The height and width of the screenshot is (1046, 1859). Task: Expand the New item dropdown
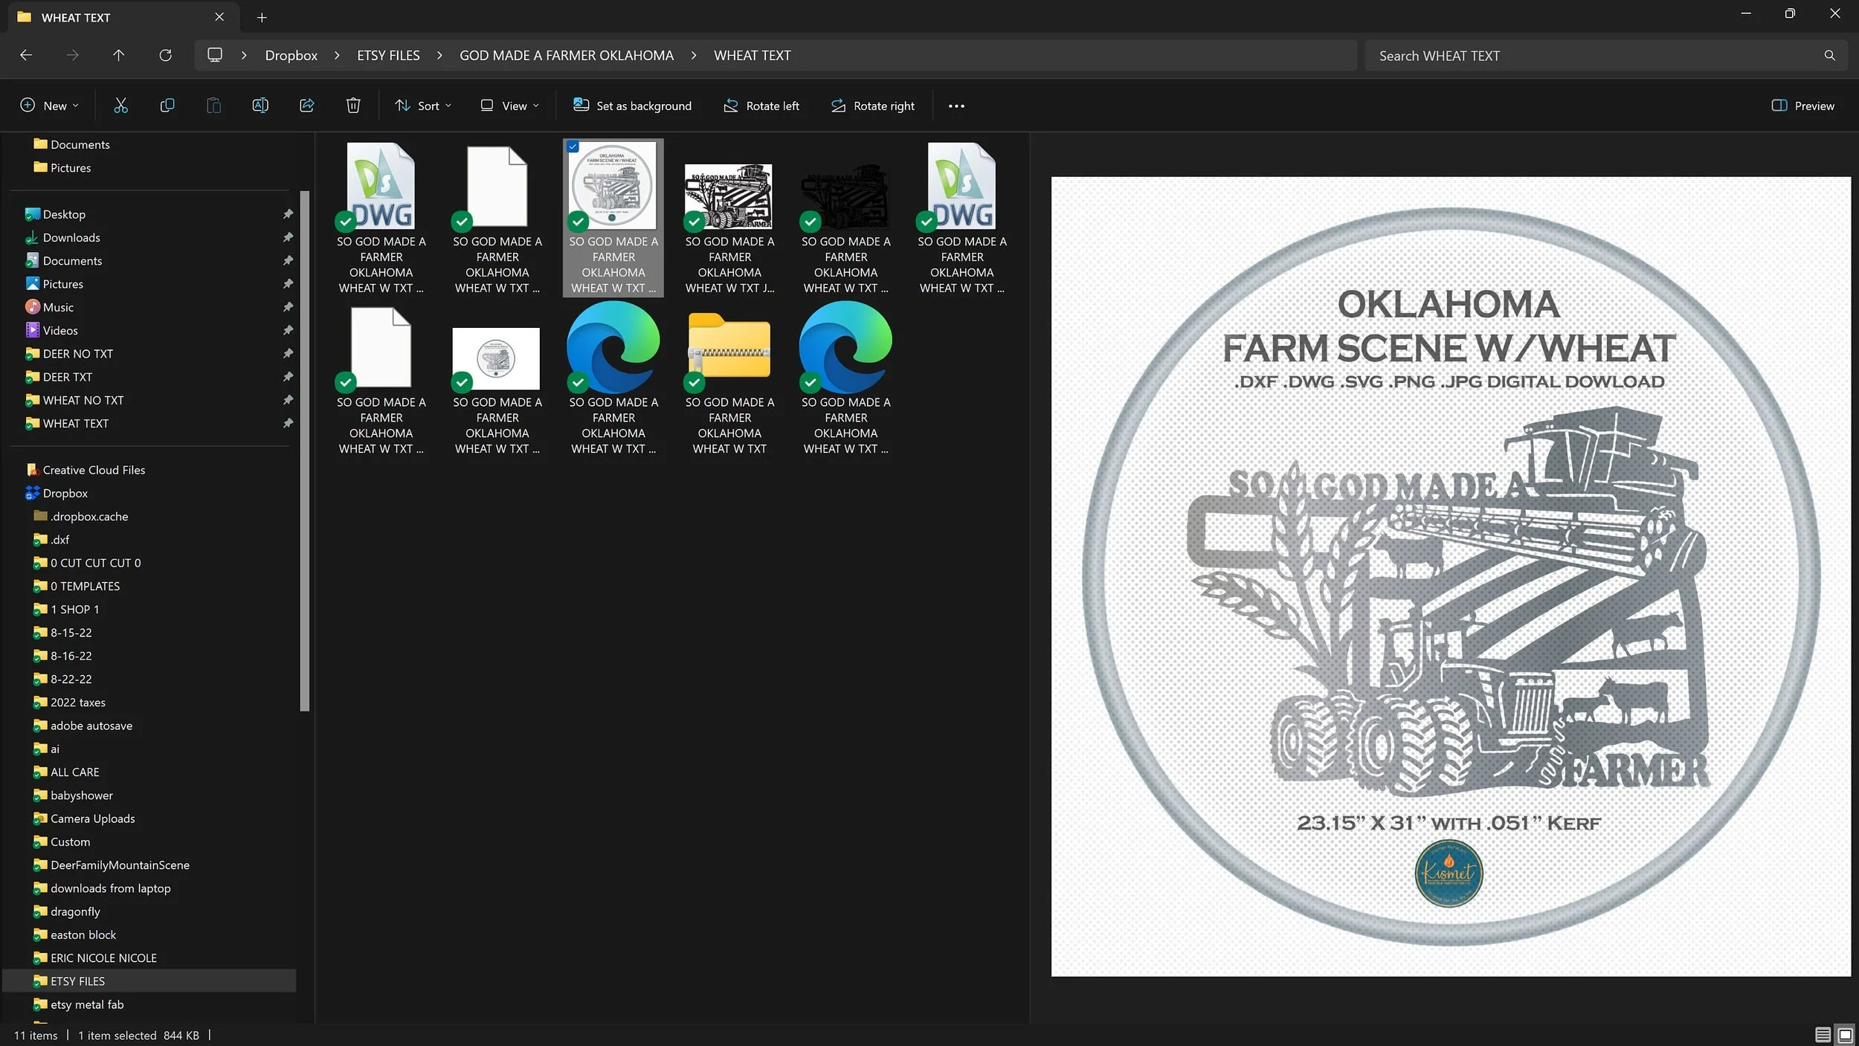pos(49,106)
